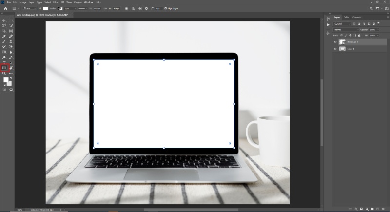Link shape width and height
The image size is (390, 212).
[105, 8]
